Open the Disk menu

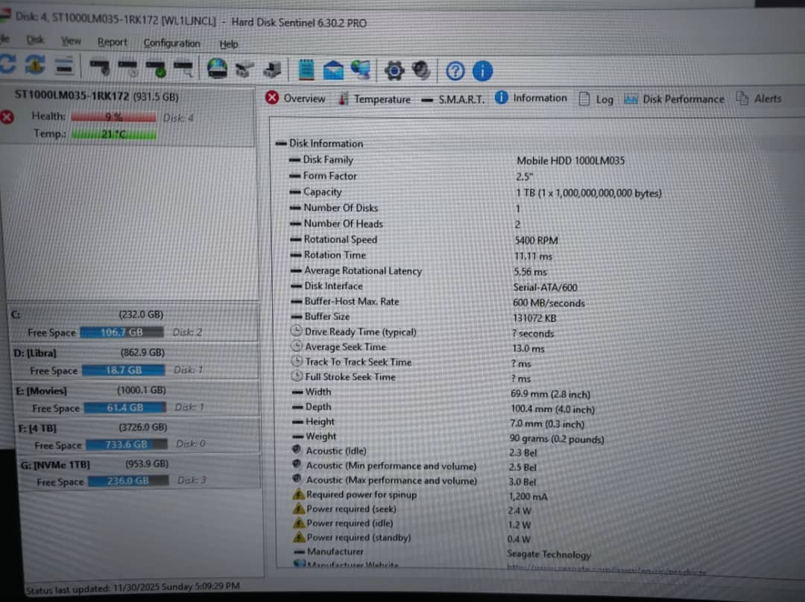tap(35, 40)
